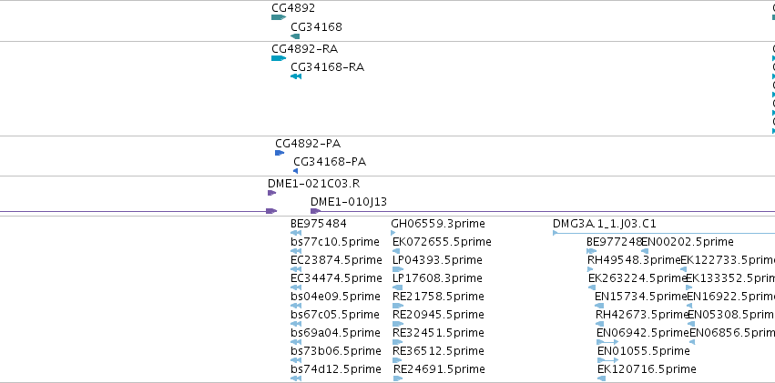Click the BE975484 label text
The height and width of the screenshot is (383, 775).
[319, 224]
